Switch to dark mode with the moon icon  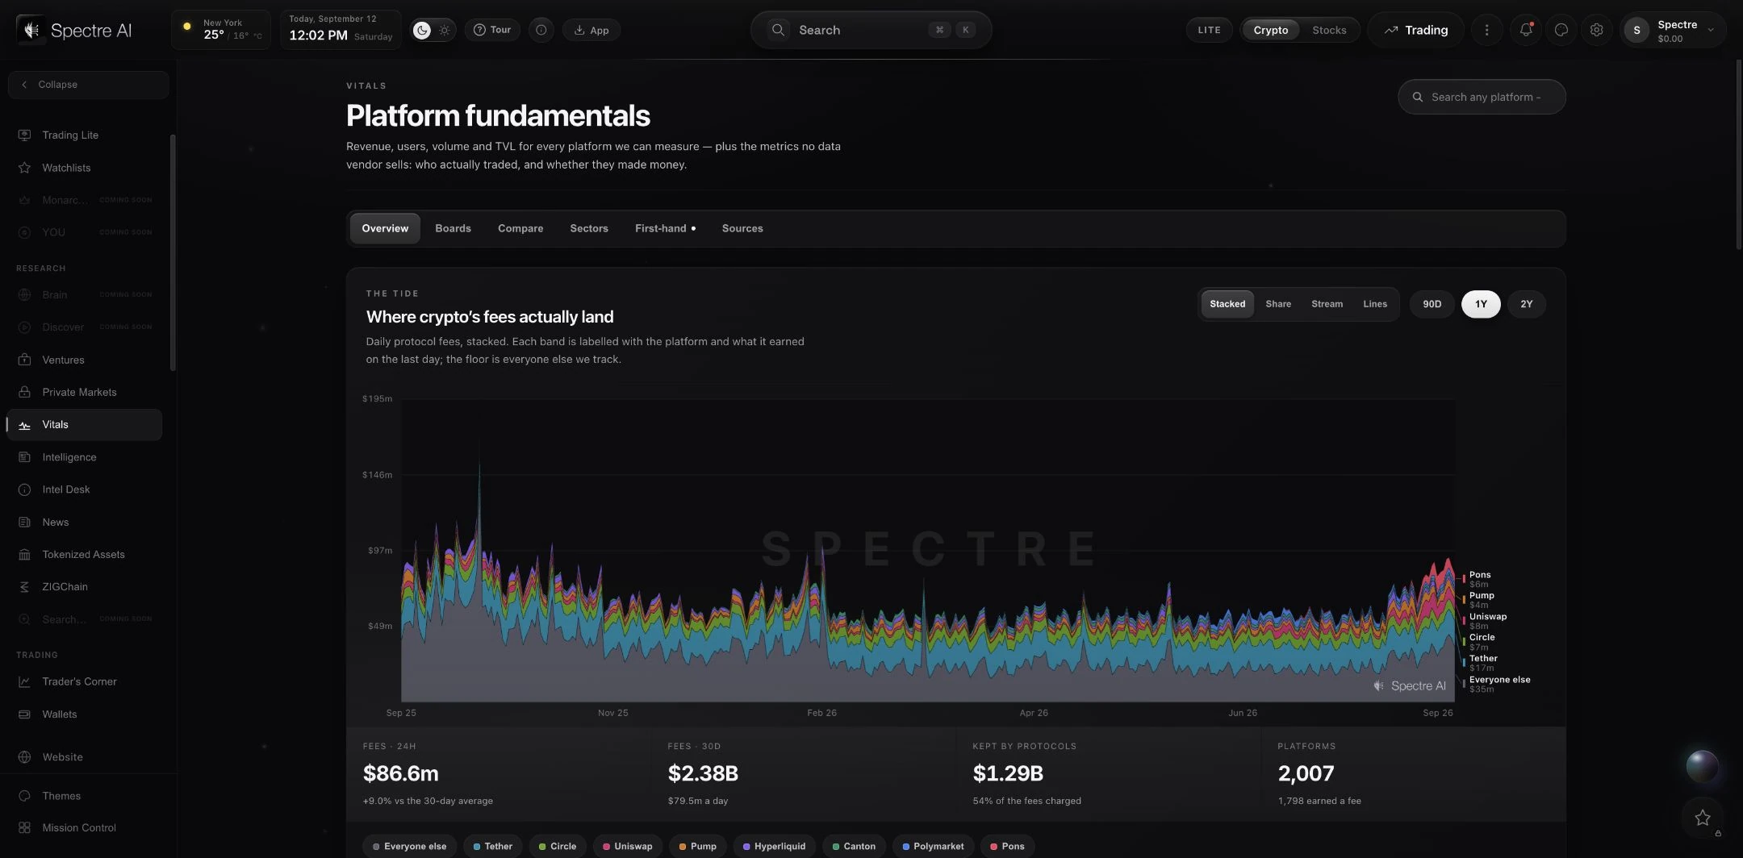pyautogui.click(x=422, y=31)
